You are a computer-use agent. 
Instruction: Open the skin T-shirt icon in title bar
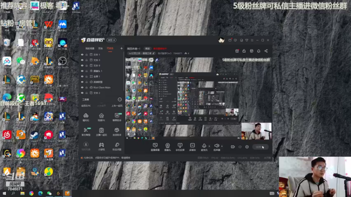247,40
